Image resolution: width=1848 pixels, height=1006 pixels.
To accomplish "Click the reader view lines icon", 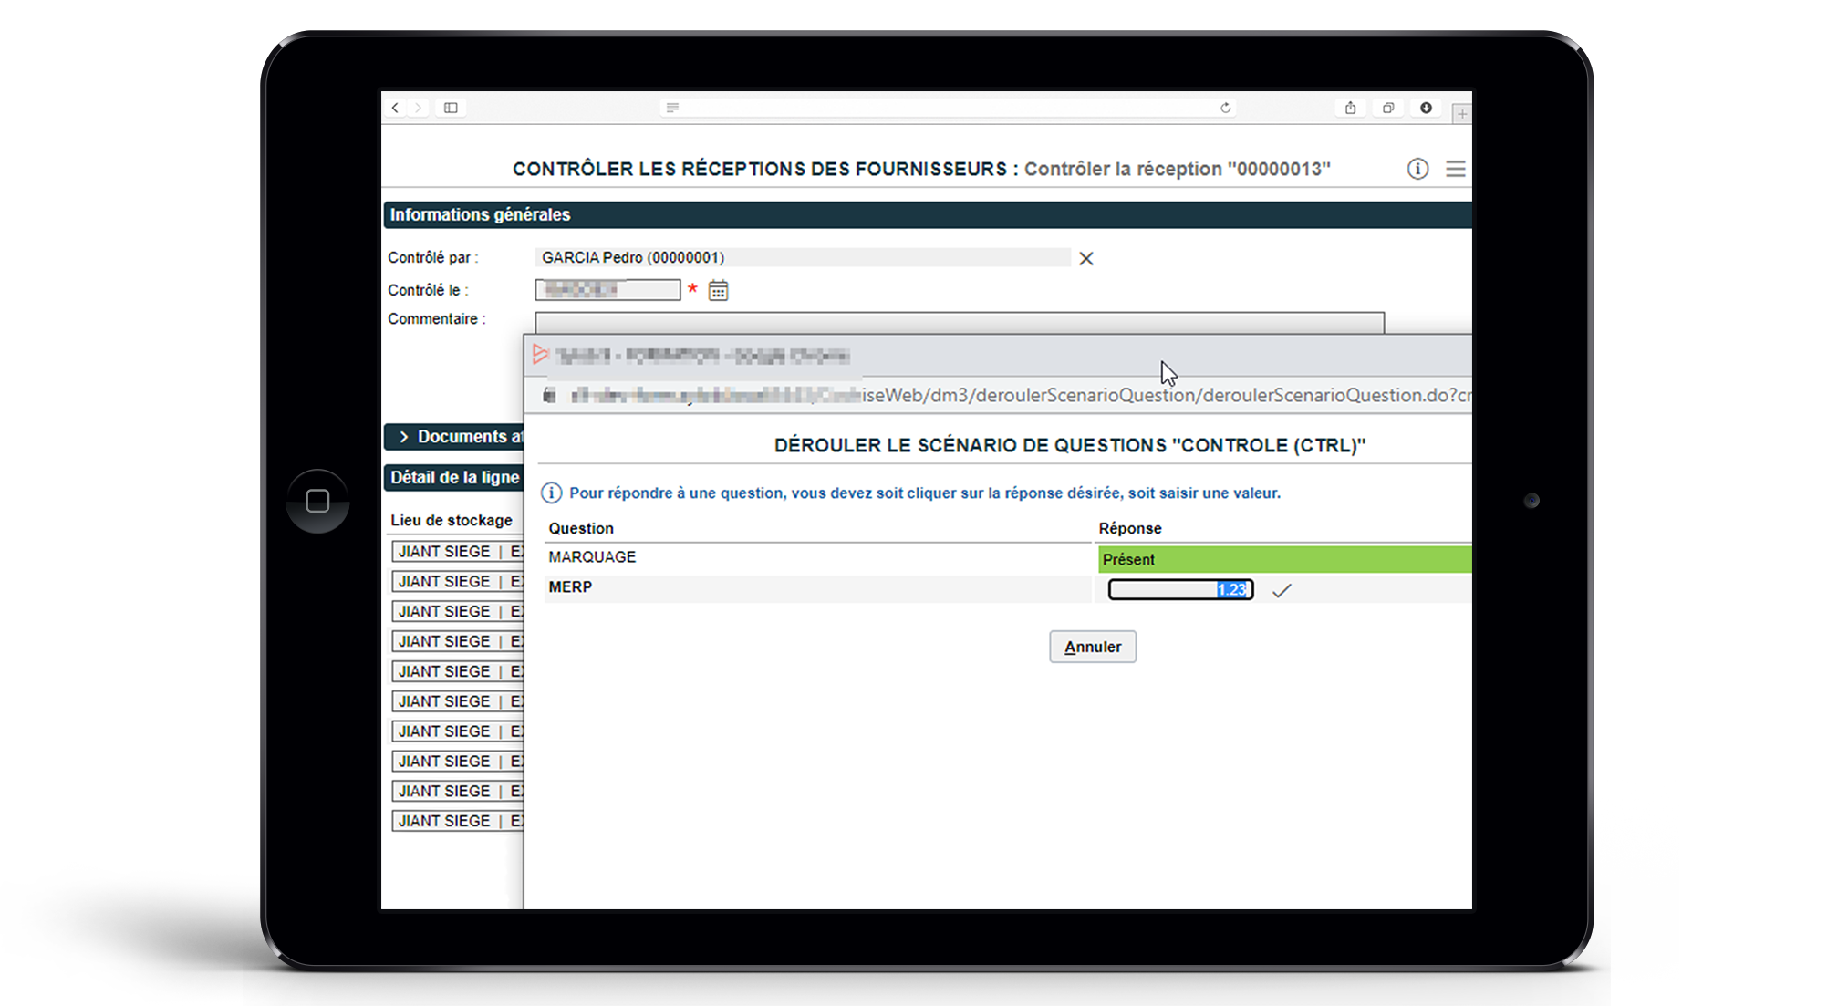I will click(x=672, y=108).
